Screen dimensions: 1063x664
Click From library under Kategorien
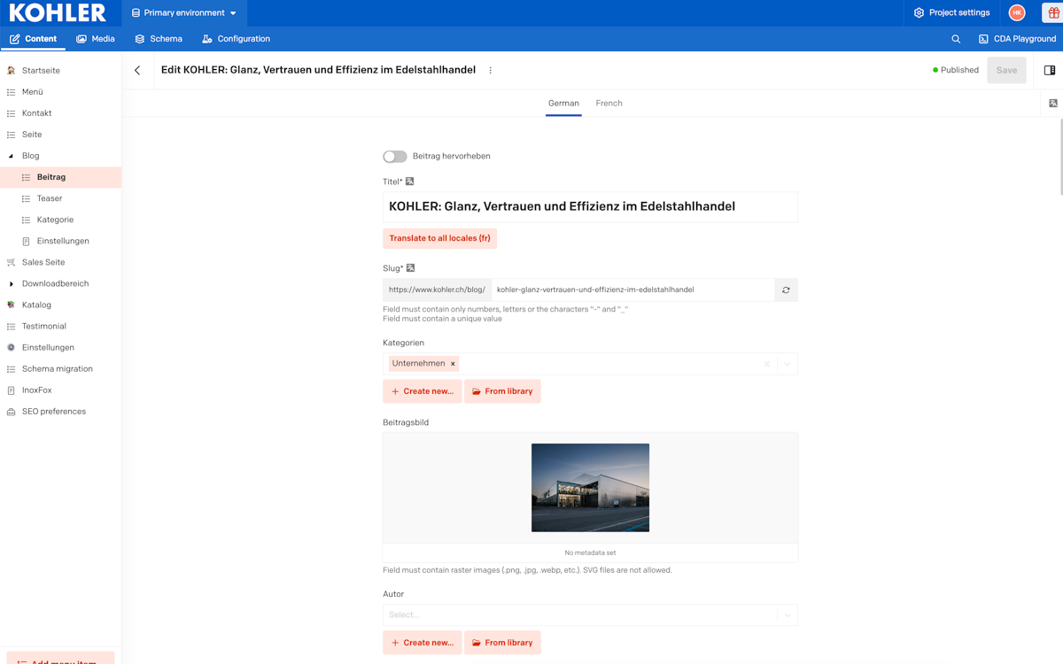pos(502,391)
